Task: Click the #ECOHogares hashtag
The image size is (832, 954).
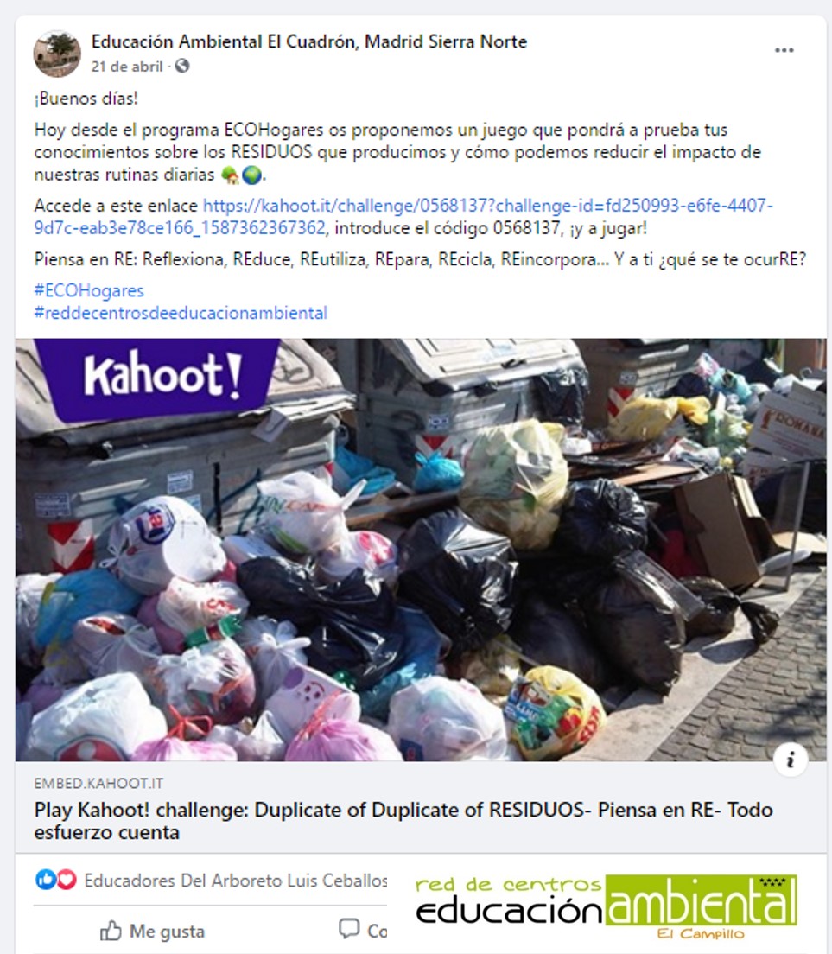Action: click(x=89, y=291)
